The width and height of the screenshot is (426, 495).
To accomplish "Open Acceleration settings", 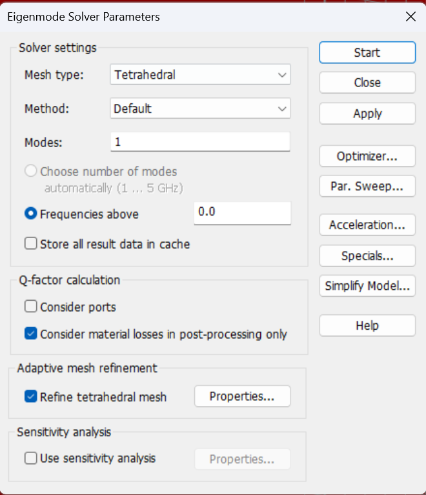I will (367, 225).
